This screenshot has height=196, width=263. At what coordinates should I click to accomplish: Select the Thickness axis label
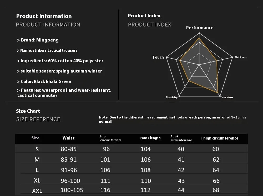(240, 57)
